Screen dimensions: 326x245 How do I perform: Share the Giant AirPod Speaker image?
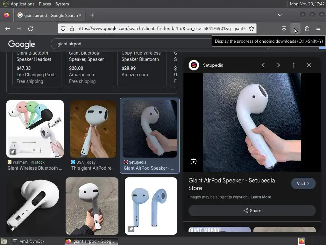(x=252, y=211)
